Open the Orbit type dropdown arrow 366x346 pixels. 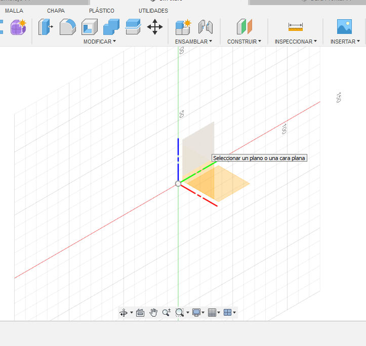click(x=132, y=313)
